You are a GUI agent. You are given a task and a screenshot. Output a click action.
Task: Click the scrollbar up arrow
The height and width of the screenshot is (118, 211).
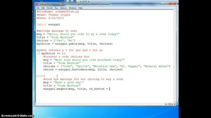pos(175,11)
